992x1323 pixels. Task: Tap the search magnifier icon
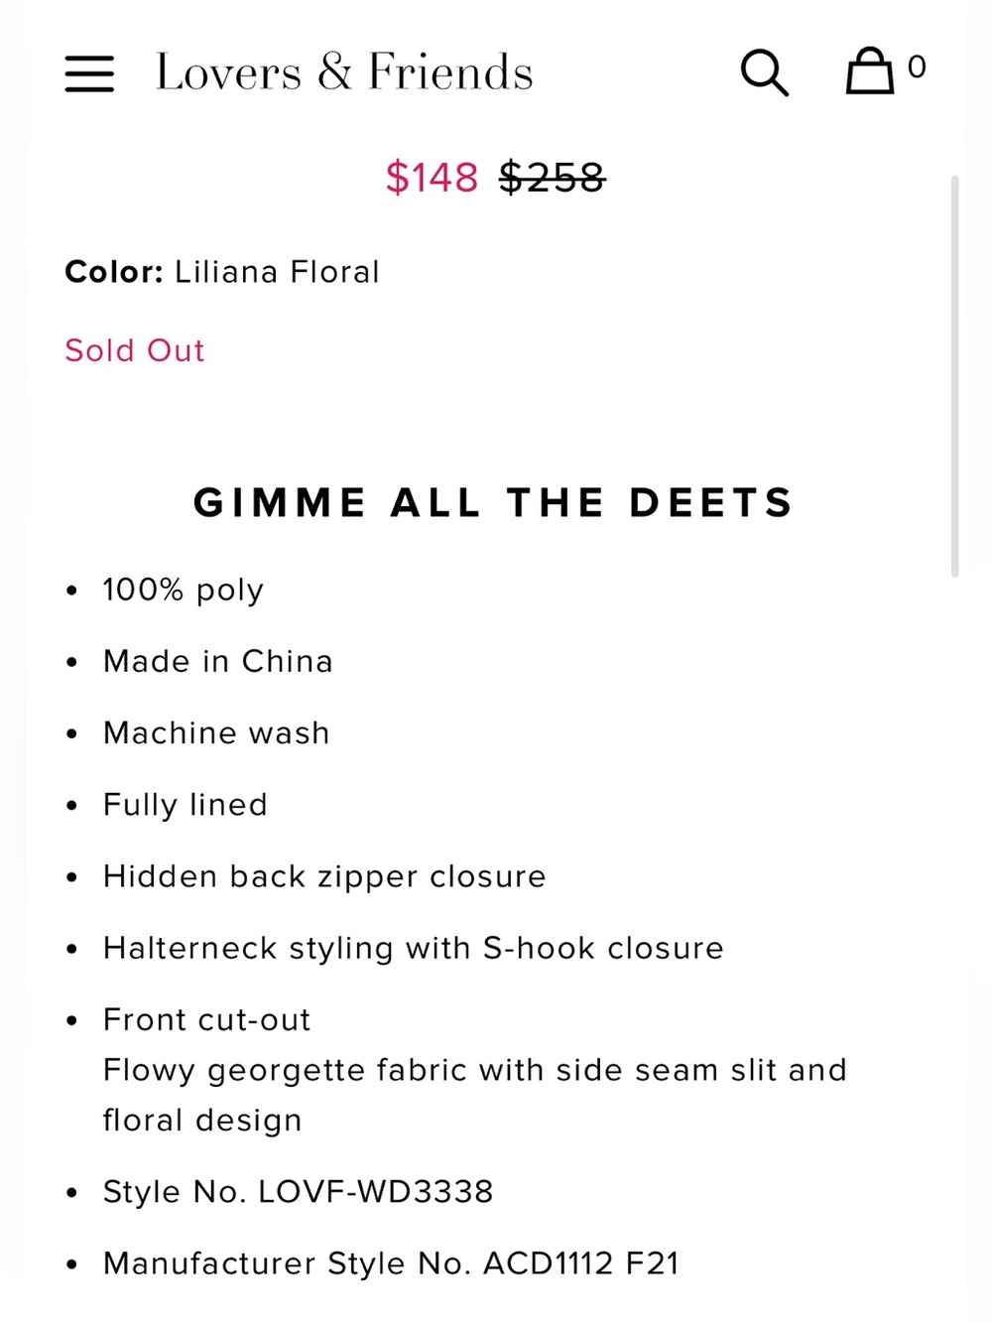tap(764, 72)
